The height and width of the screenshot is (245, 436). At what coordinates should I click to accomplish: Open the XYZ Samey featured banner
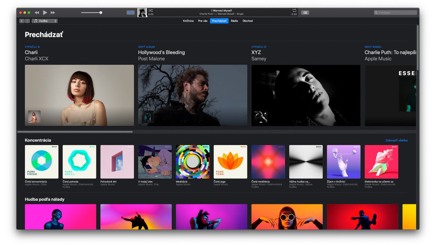coord(306,95)
